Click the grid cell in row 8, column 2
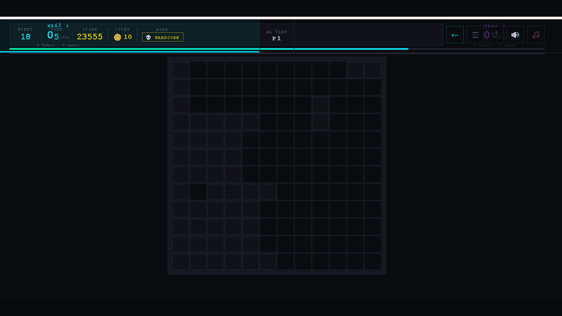 (x=198, y=192)
